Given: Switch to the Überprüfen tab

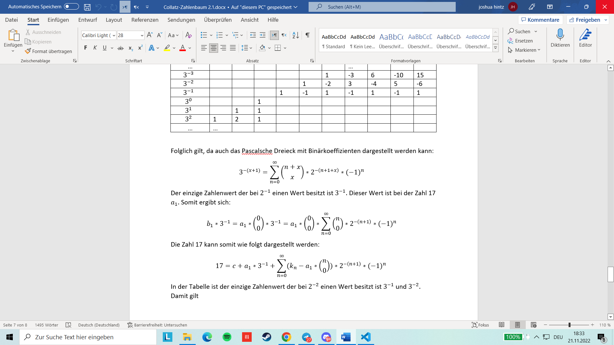Looking at the screenshot, I should click(x=218, y=20).
